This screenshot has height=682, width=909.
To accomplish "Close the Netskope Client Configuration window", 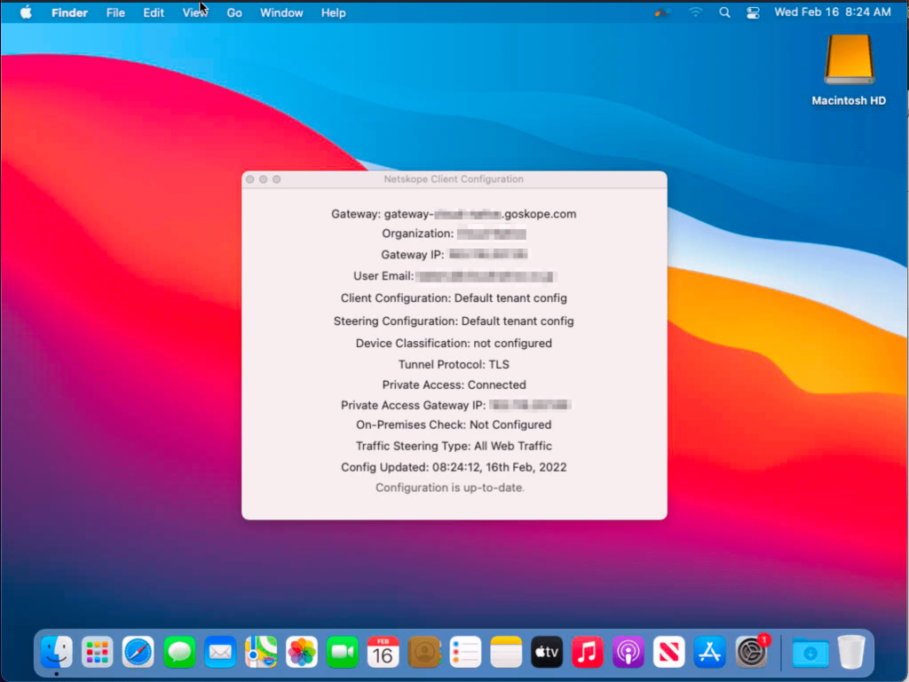I will [x=249, y=179].
